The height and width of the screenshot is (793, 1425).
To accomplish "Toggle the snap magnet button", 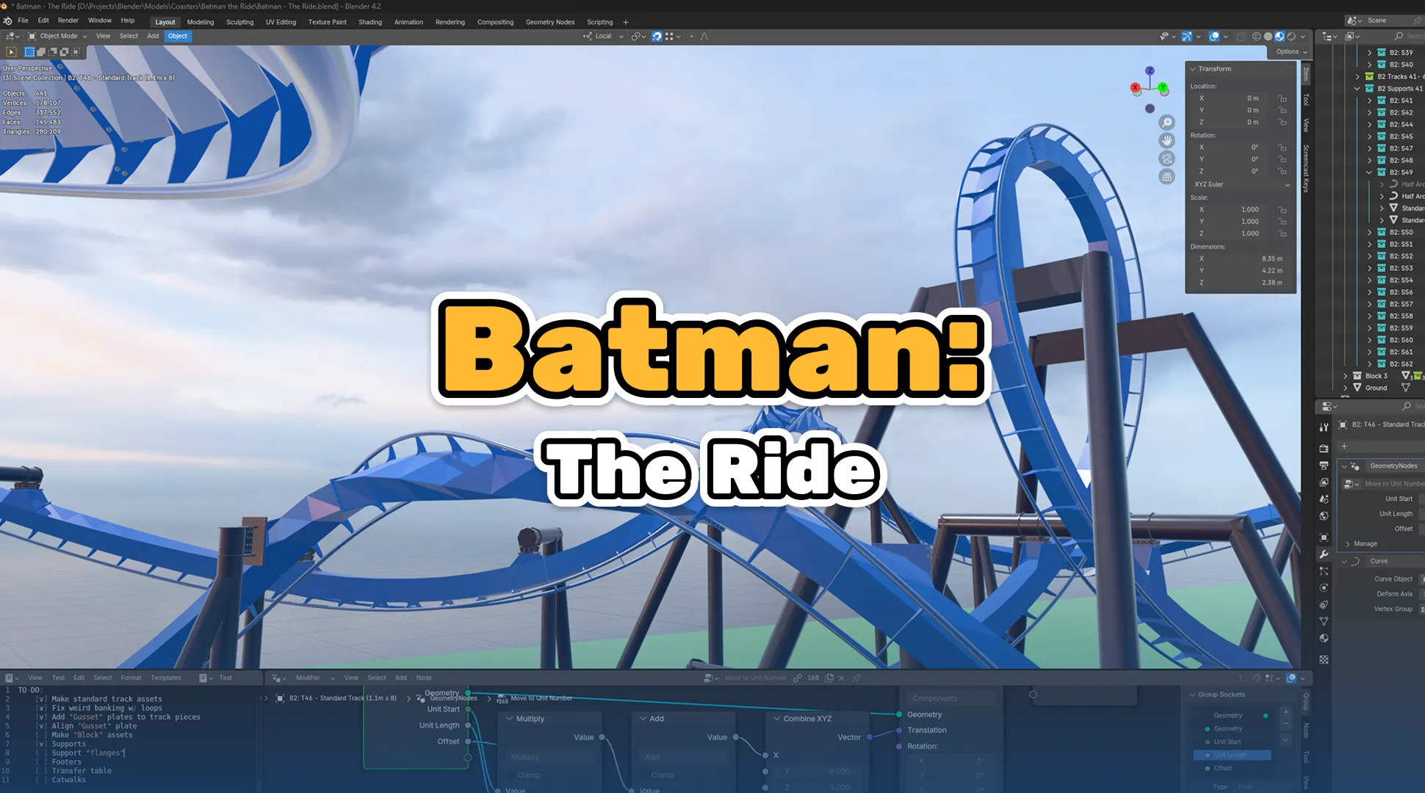I will (657, 36).
